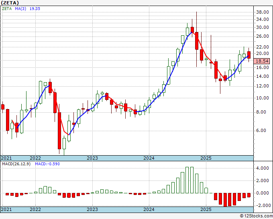Click the -2.000 MACD axis label
The image size is (273, 219).
pos(263,205)
